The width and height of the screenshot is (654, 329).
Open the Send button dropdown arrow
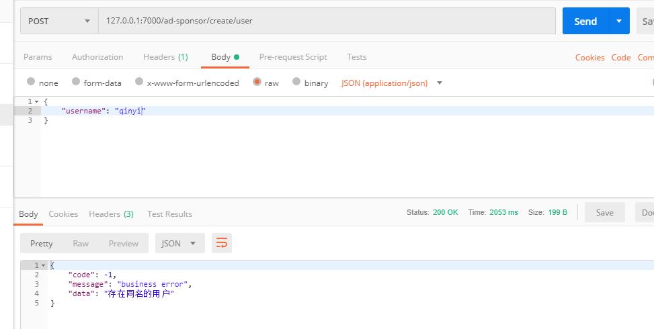pyautogui.click(x=619, y=21)
